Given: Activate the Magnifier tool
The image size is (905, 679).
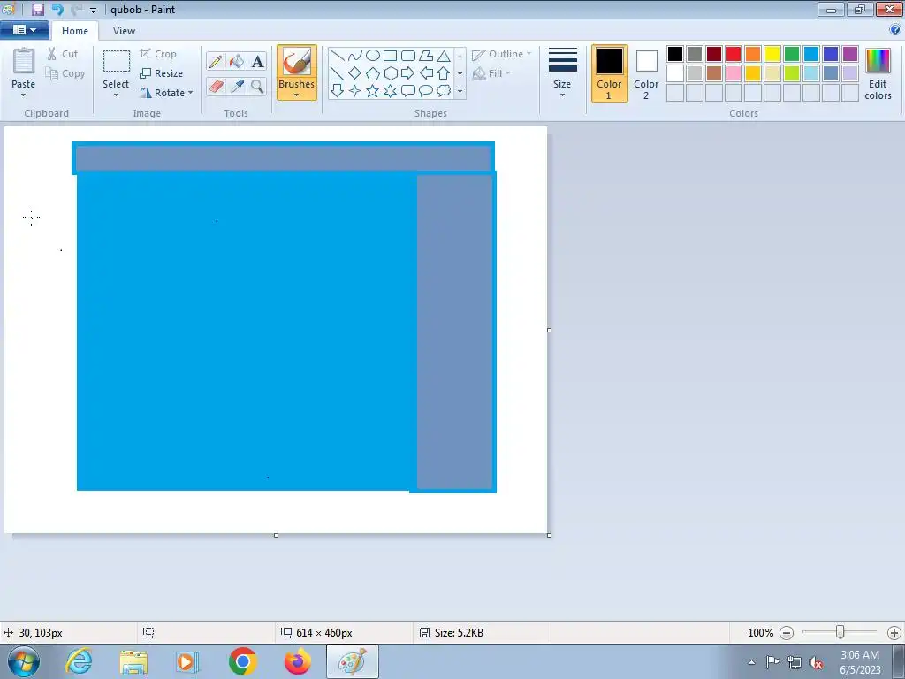Looking at the screenshot, I should click(257, 86).
